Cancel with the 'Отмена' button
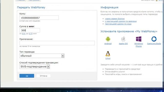164x92 pixels. pos(44,76)
